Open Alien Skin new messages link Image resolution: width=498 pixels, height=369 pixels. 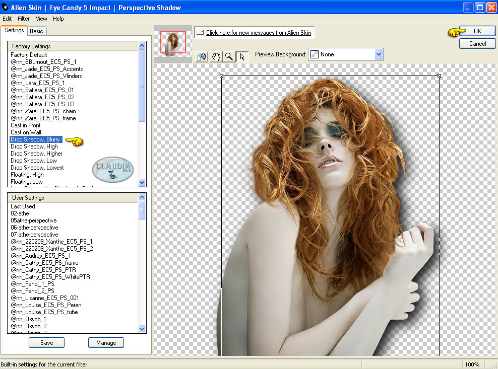tap(259, 32)
